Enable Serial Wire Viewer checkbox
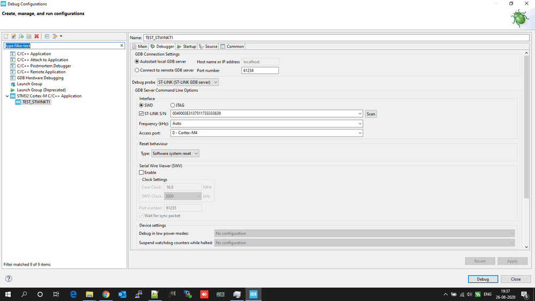This screenshot has width=535, height=301. coord(141,172)
